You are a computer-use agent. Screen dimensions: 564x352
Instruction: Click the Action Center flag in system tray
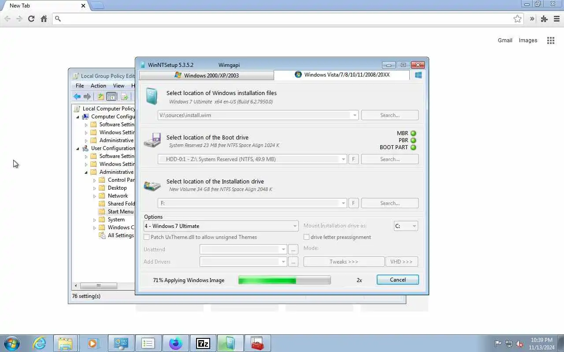click(498, 344)
